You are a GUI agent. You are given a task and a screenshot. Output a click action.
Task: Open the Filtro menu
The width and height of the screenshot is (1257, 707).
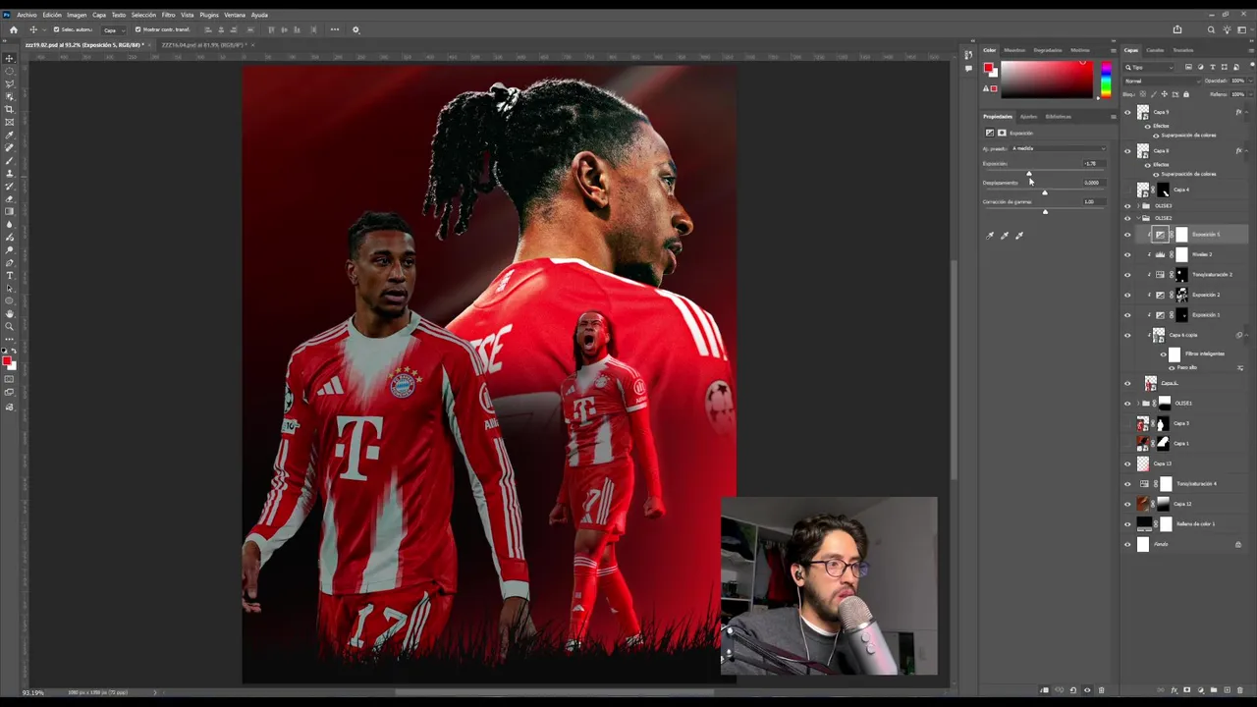click(168, 15)
